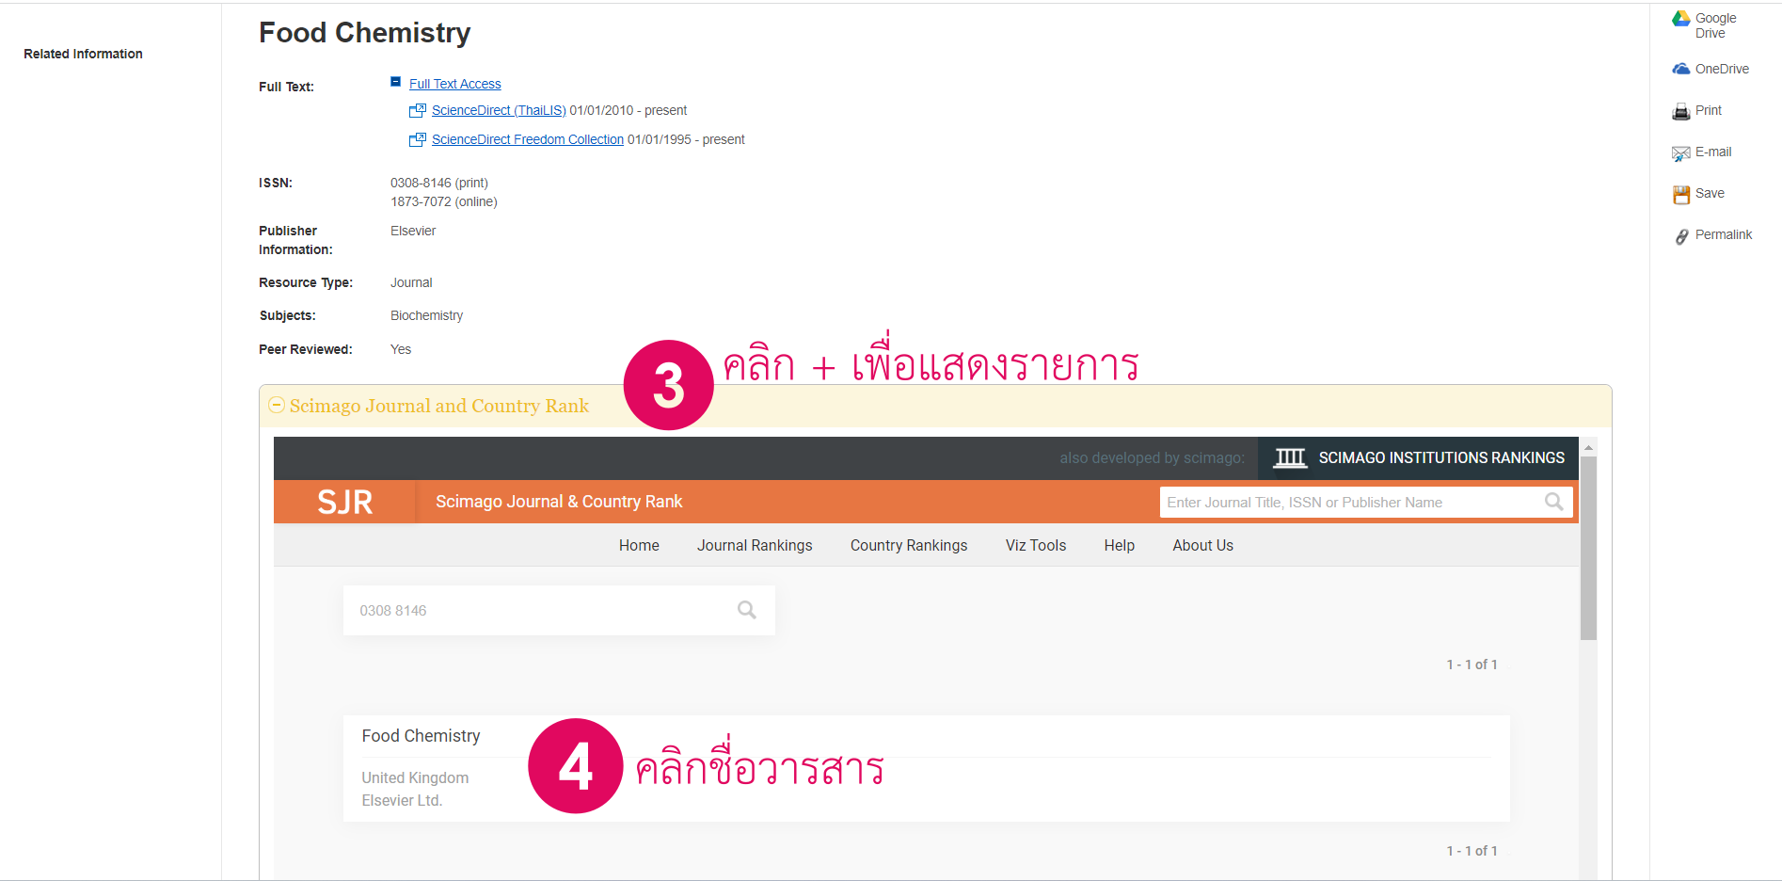This screenshot has height=881, width=1782.
Task: Click the Scimago Institutions Rankings button
Action: point(1418,458)
